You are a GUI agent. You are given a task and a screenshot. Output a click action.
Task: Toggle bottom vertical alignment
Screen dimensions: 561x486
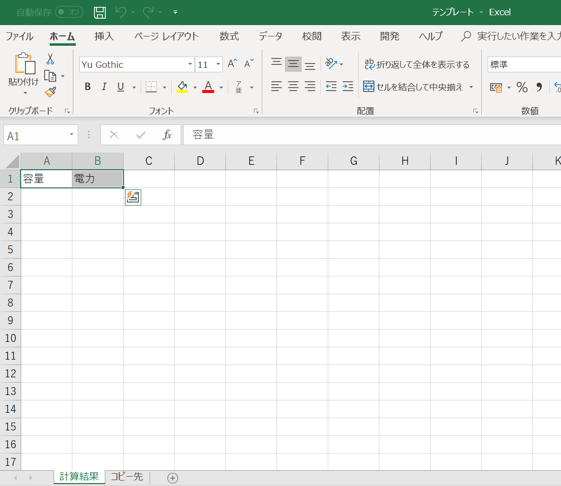coord(310,65)
